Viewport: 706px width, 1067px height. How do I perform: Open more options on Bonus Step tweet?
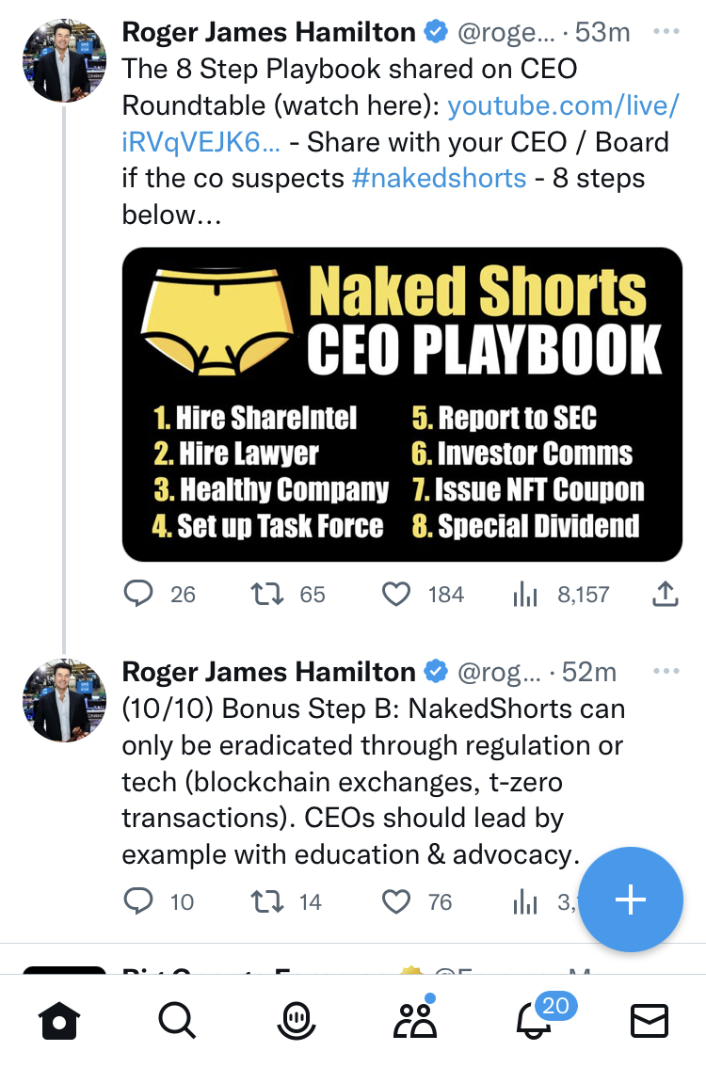click(666, 672)
